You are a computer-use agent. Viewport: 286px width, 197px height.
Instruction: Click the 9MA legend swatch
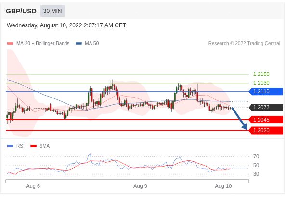33,146
